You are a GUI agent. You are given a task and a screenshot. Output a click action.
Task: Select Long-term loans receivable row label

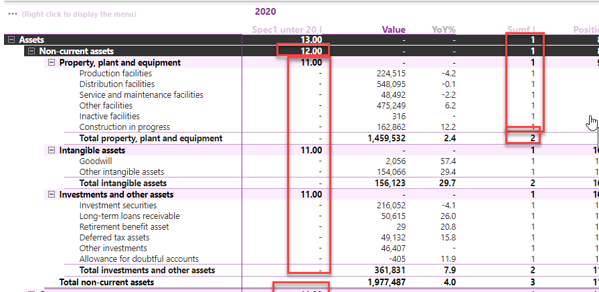click(x=129, y=216)
